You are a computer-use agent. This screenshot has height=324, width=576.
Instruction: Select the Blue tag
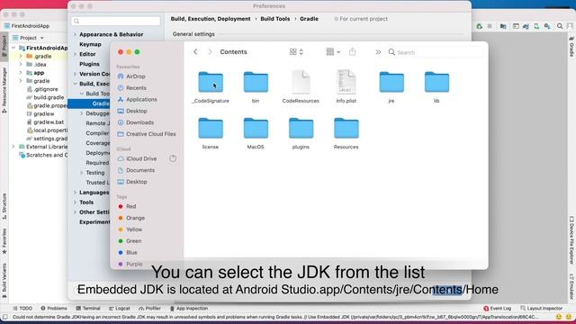click(128, 252)
